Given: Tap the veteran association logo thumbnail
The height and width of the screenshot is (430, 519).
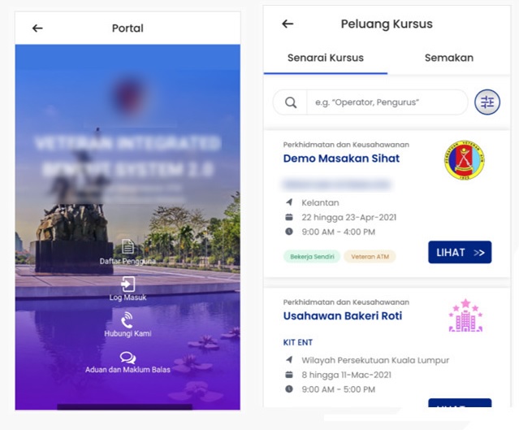Looking at the screenshot, I should click(464, 159).
